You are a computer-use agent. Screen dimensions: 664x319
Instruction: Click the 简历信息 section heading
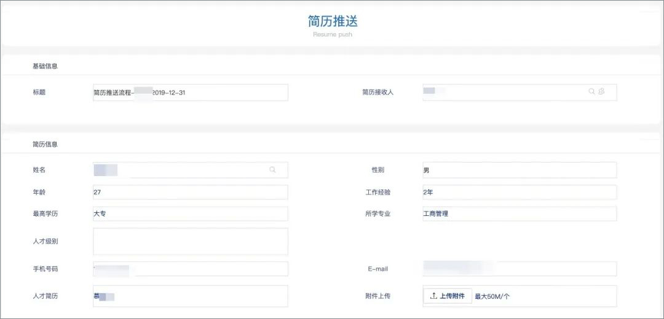(x=45, y=145)
